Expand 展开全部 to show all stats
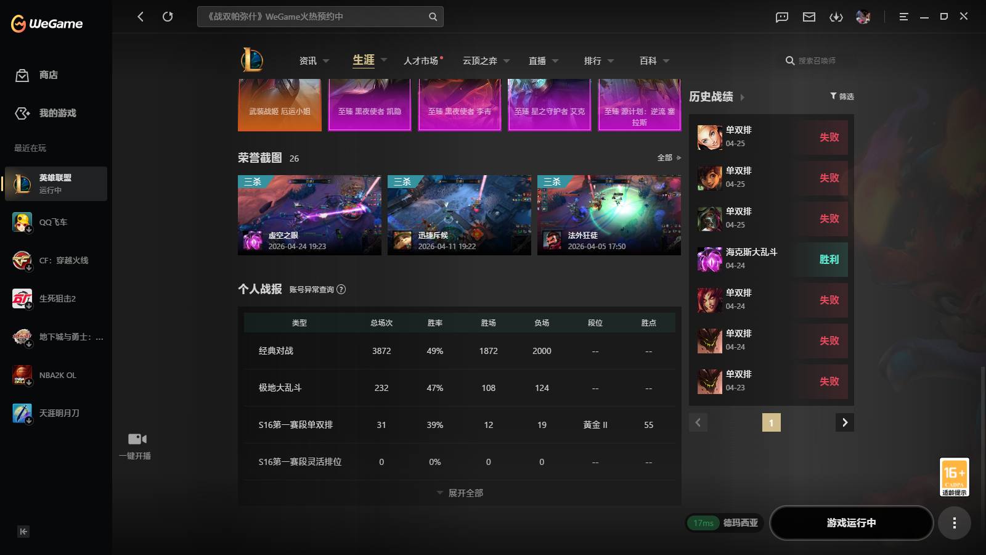The image size is (986, 555). coord(459,493)
